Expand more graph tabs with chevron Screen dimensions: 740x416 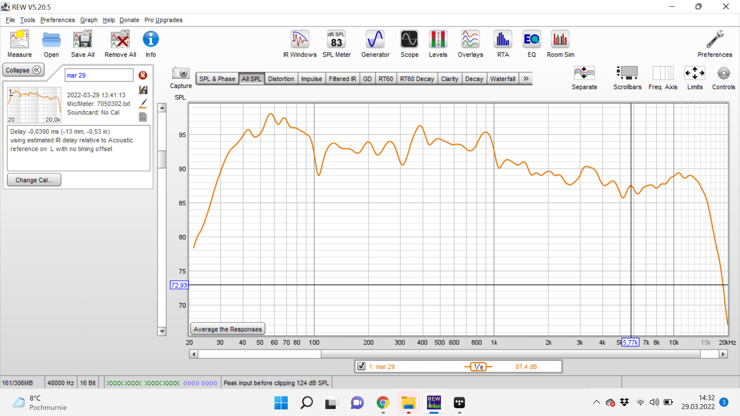pos(526,79)
